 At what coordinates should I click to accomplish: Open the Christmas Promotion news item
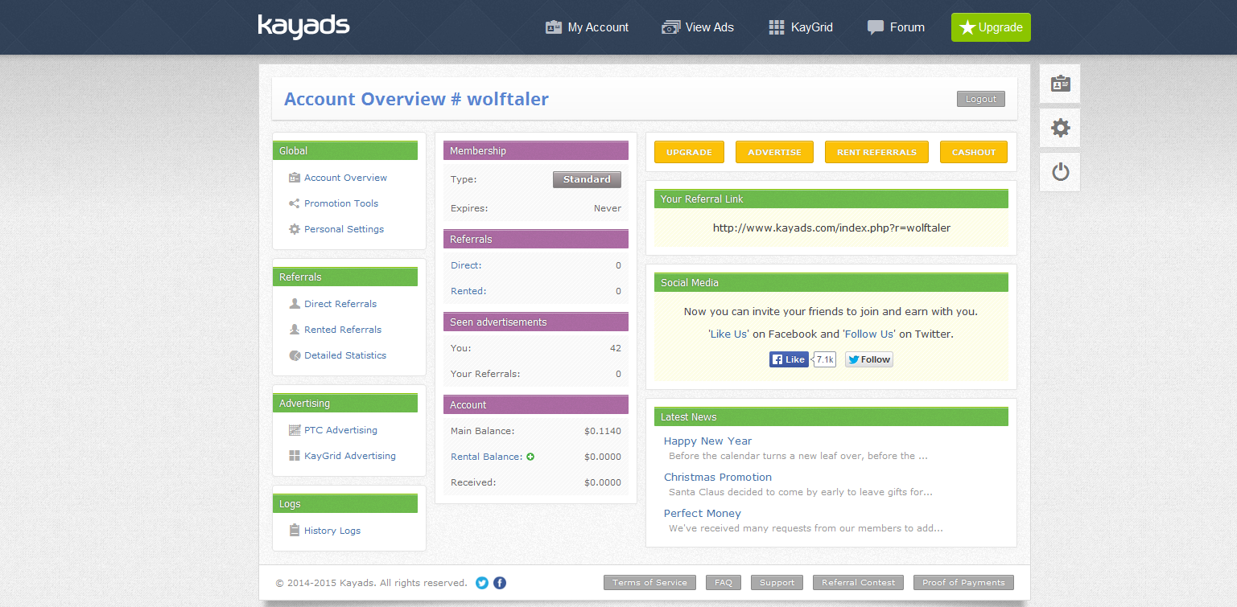point(718,477)
